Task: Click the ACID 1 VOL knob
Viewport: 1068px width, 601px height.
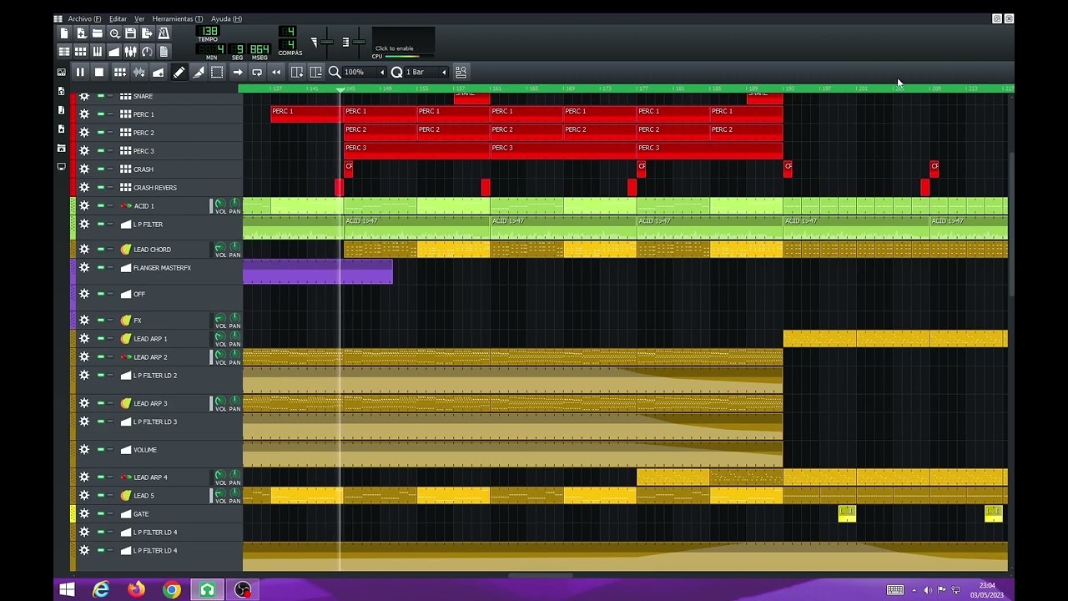Action: tap(220, 204)
